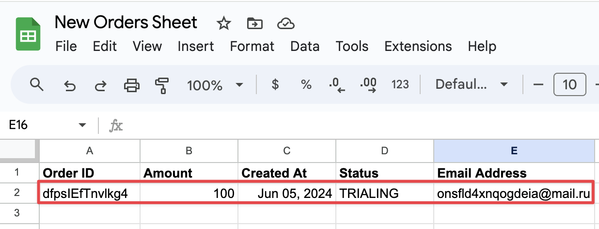
Task: Open the Help menu
Action: (482, 47)
